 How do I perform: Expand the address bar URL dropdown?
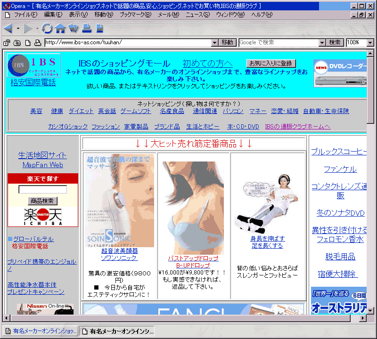point(214,43)
